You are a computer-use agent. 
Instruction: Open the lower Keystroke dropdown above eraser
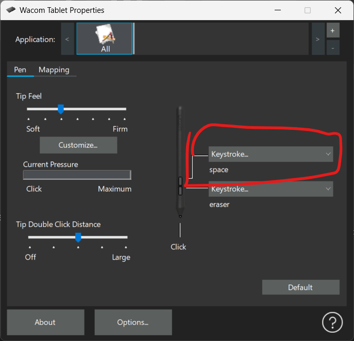271,189
